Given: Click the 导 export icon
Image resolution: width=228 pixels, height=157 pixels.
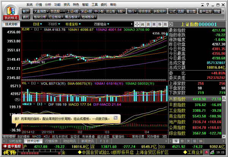Looking at the screenshot, I should [160, 24].
